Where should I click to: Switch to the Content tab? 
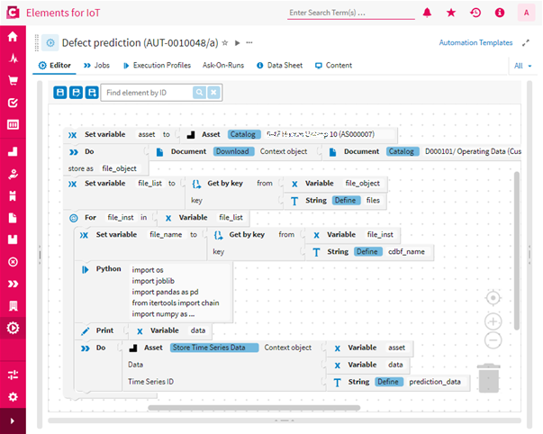click(333, 66)
